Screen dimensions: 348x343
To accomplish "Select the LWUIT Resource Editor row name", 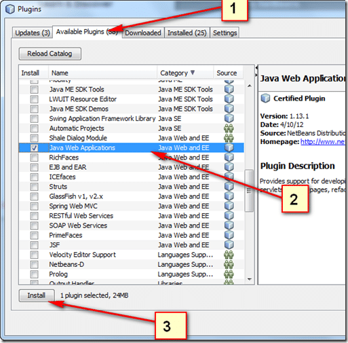I will coord(83,99).
